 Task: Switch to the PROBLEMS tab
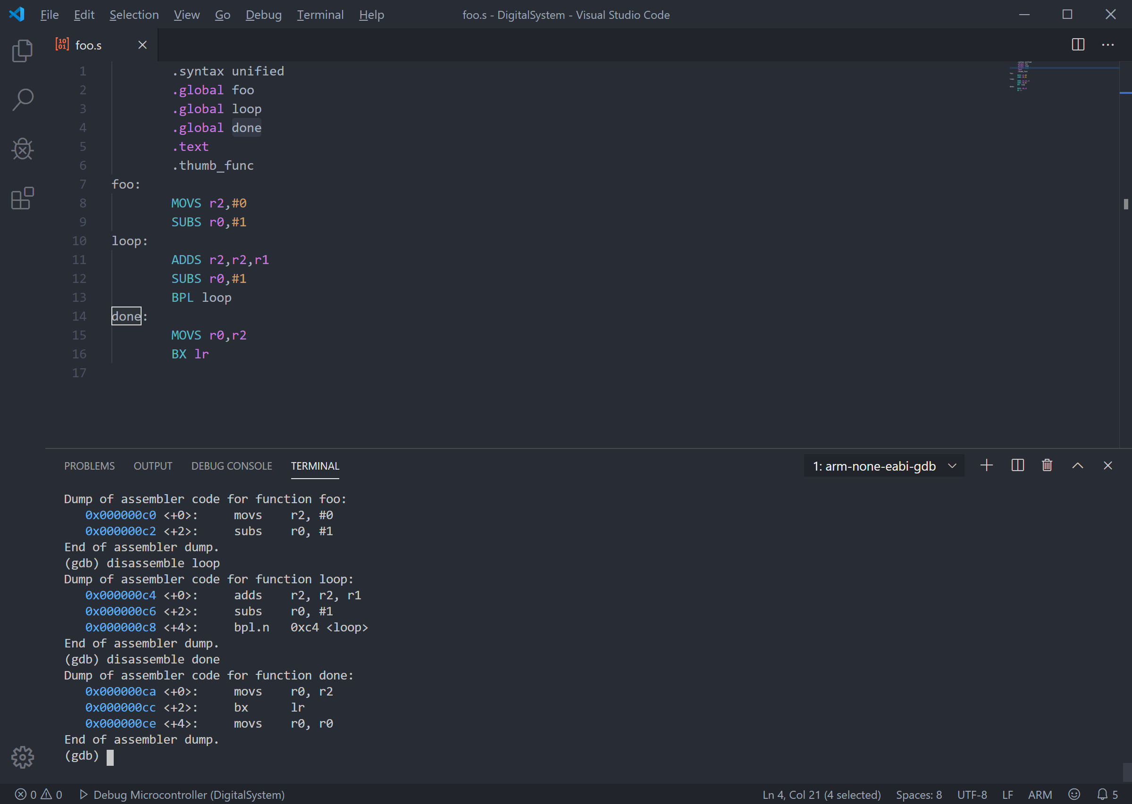[x=89, y=465]
